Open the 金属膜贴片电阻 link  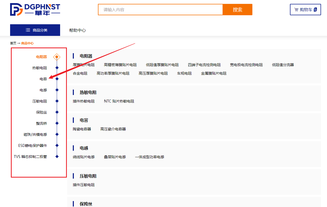[214, 73]
